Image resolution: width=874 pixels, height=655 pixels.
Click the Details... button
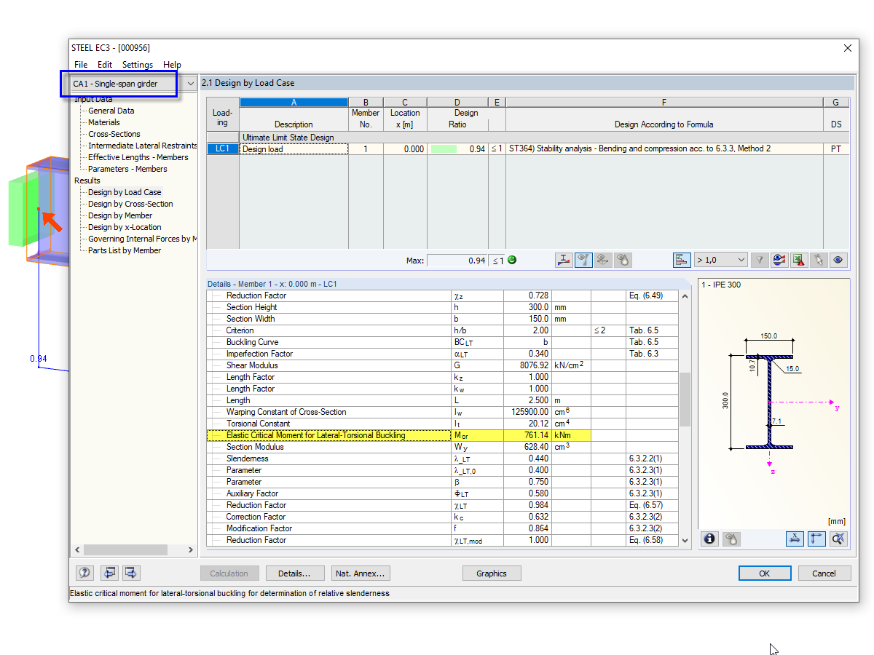pyautogui.click(x=295, y=573)
